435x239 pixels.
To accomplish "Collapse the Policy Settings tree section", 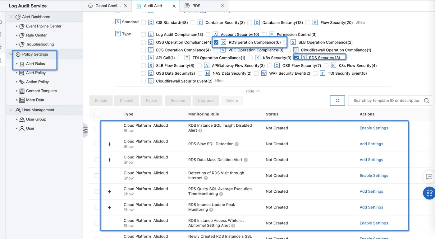I will [x=11, y=54].
